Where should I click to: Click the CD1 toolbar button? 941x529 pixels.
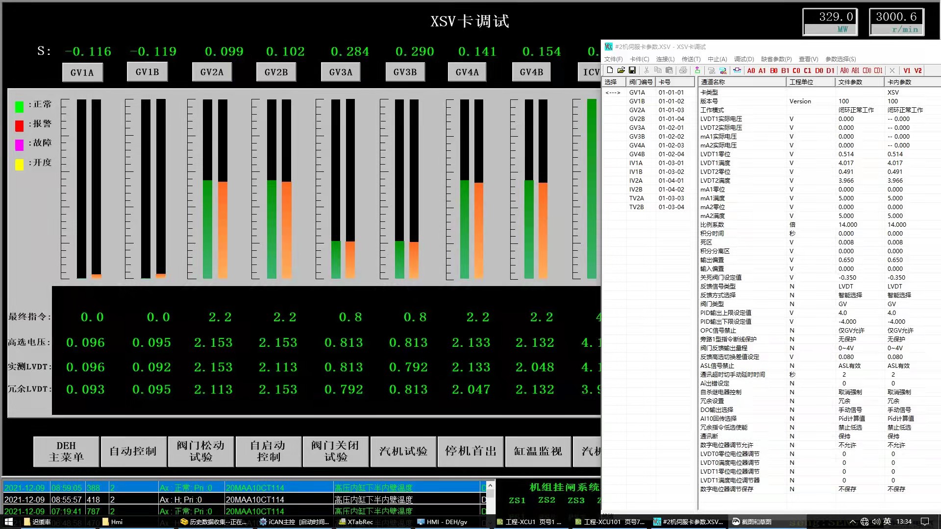(878, 71)
